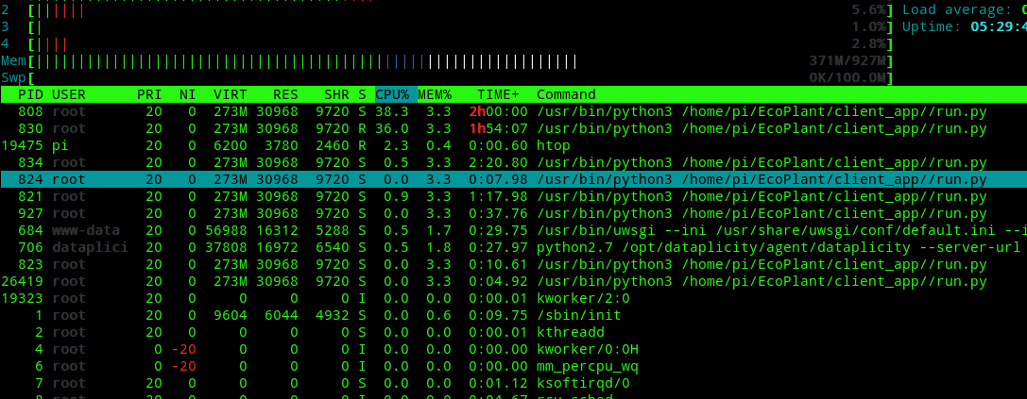Image resolution: width=1027 pixels, height=399 pixels.
Task: Select the PID 834 process row
Action: 514,162
